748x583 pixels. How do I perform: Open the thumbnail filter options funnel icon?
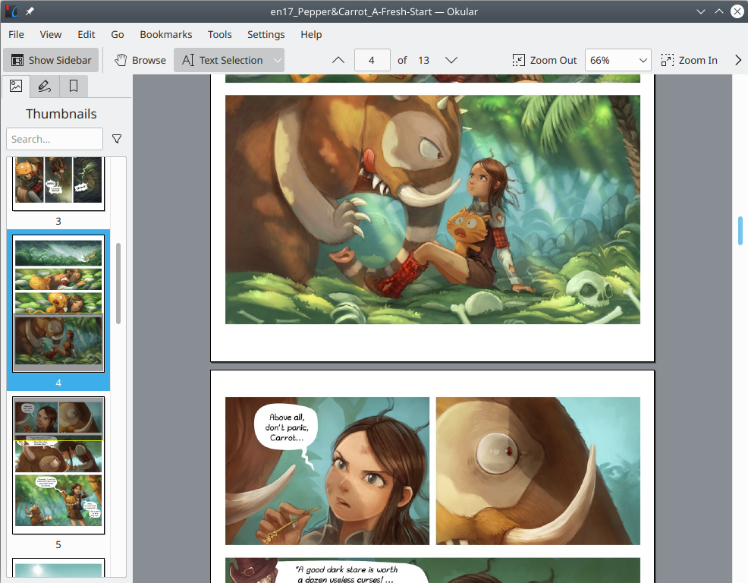click(x=117, y=139)
